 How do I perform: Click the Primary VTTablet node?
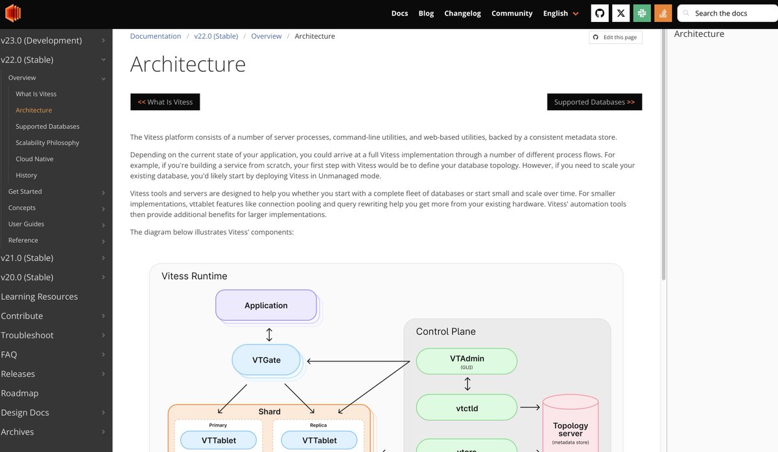218,440
